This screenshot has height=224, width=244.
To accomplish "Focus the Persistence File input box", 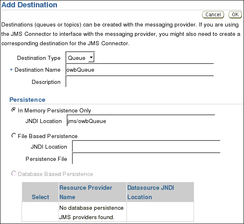I will coord(146,158).
